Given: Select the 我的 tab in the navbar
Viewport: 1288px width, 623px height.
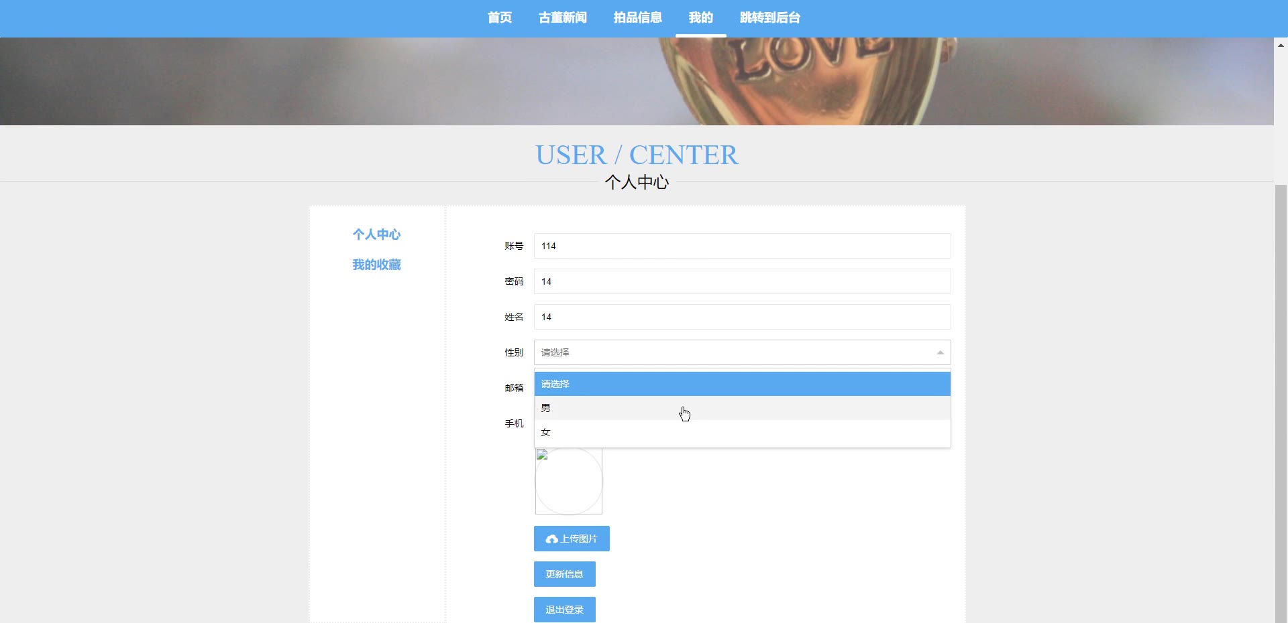Looking at the screenshot, I should click(700, 17).
